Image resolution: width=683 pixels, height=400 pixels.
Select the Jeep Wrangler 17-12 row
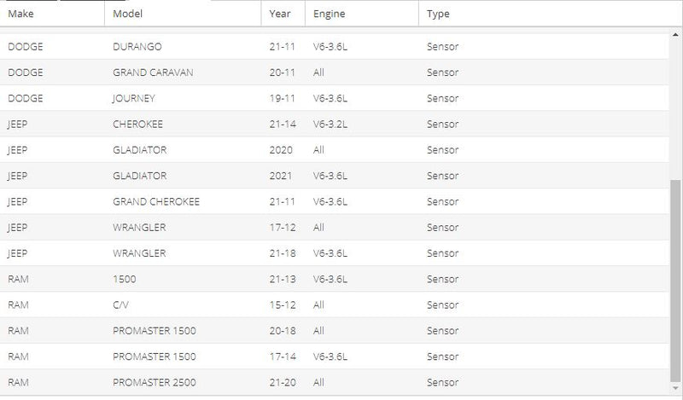point(335,227)
